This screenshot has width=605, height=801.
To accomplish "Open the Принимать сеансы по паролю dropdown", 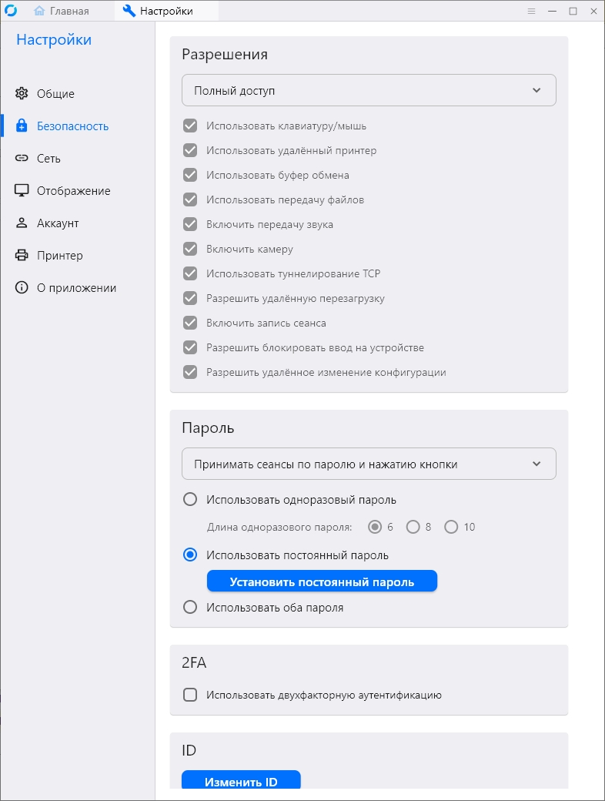I will (x=369, y=464).
